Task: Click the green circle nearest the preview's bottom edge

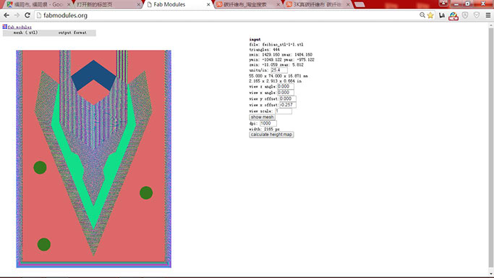Action: click(44, 244)
